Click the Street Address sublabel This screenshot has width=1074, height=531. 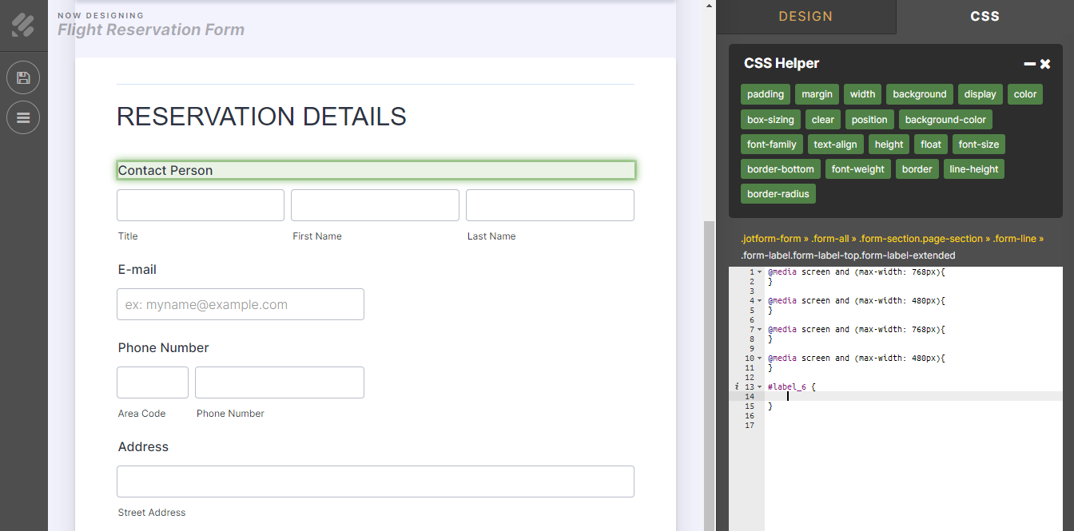[x=152, y=513]
